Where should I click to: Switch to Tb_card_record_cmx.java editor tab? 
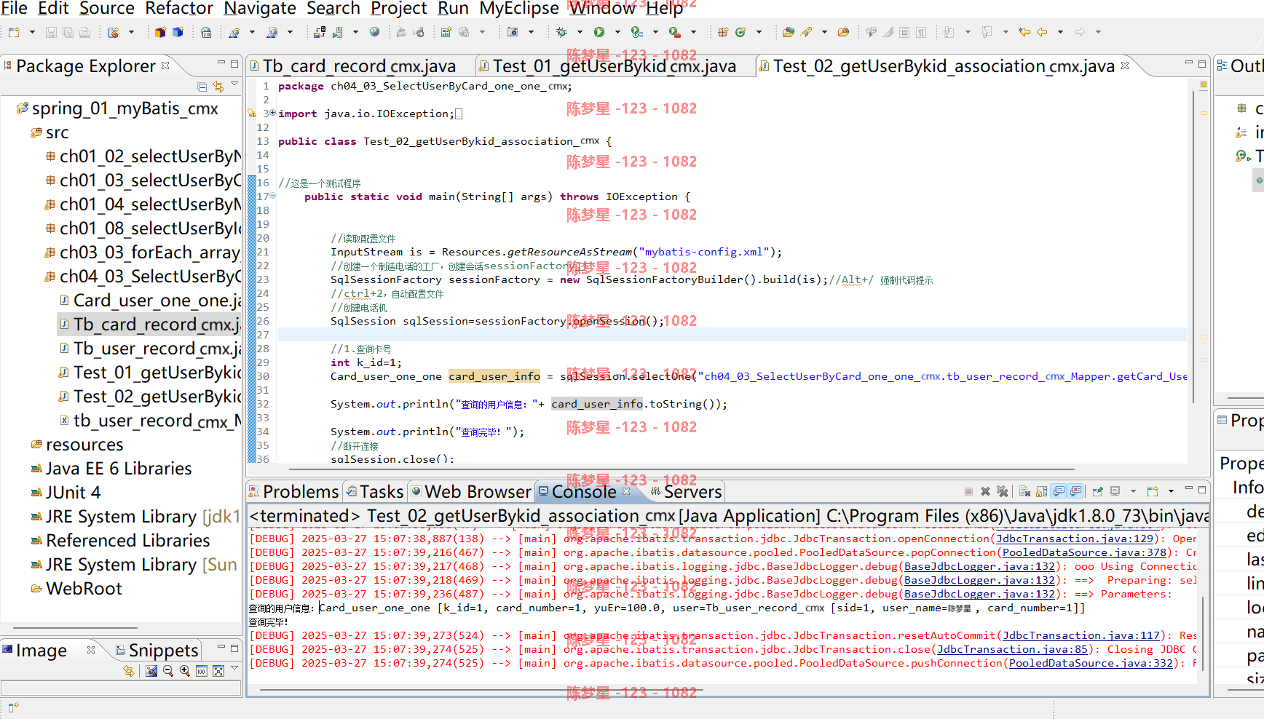(359, 66)
